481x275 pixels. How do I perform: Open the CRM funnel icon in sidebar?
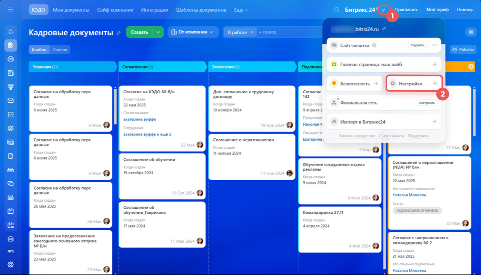[x=11, y=87]
